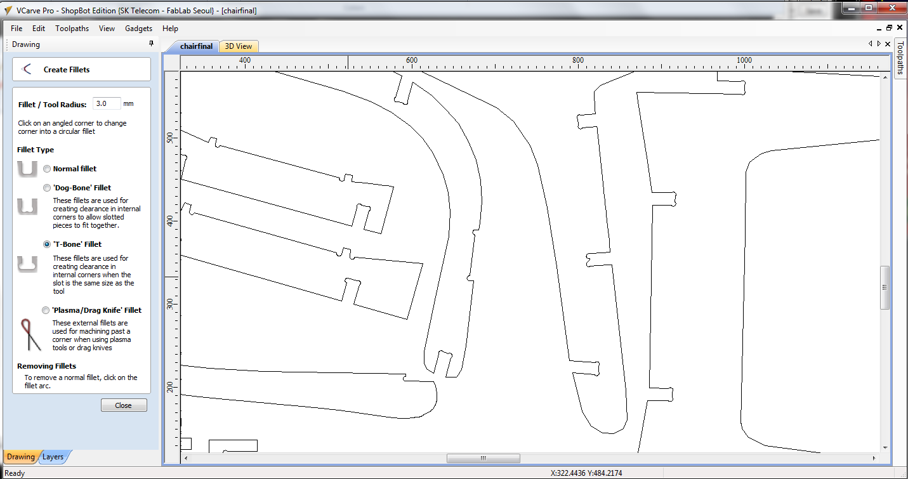908x479 pixels.
Task: Click the 'Ready' status bar text
Action: point(15,473)
